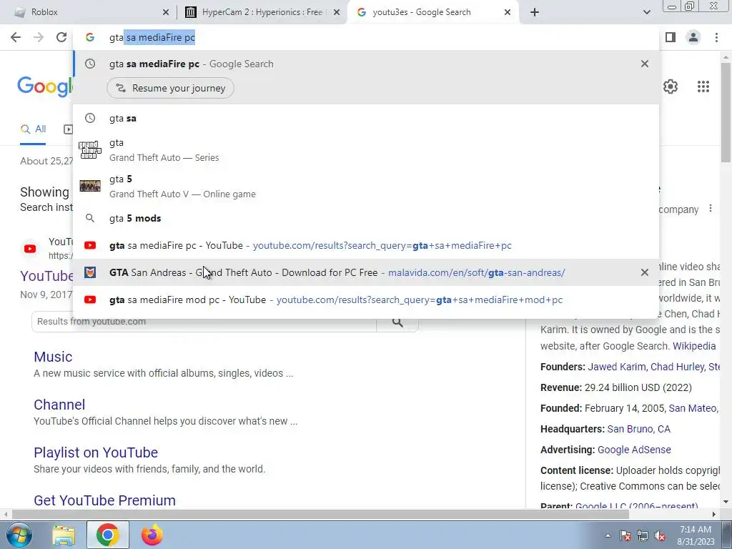Go back with the browser back arrow
This screenshot has height=549, width=732.
pos(16,37)
